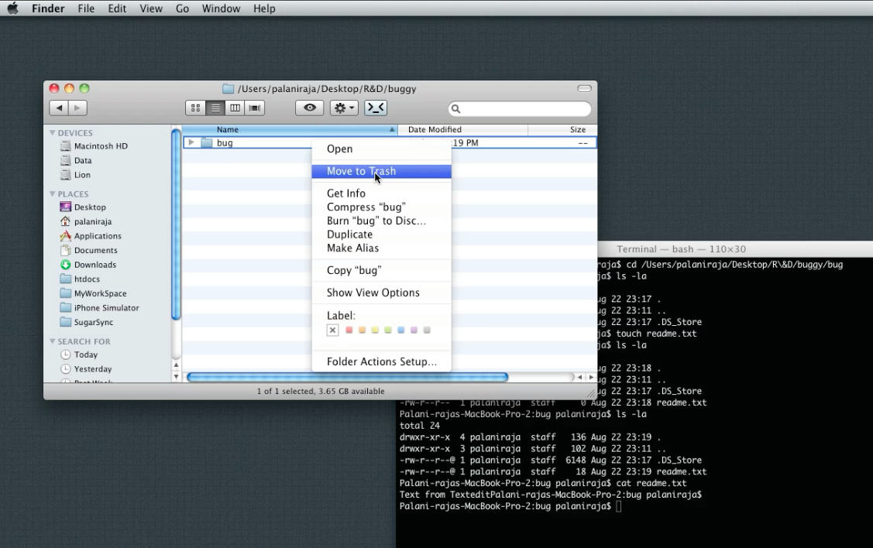Viewport: 873px width, 548px height.
Task: Switch to column view
Action: (235, 108)
